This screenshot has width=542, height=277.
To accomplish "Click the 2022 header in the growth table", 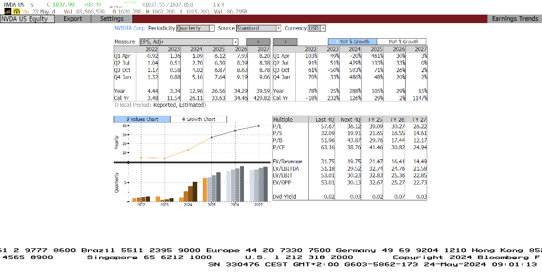I will click(310, 50).
